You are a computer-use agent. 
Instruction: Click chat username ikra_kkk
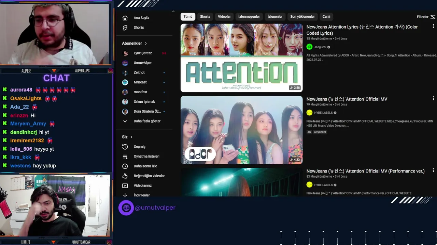(x=20, y=157)
